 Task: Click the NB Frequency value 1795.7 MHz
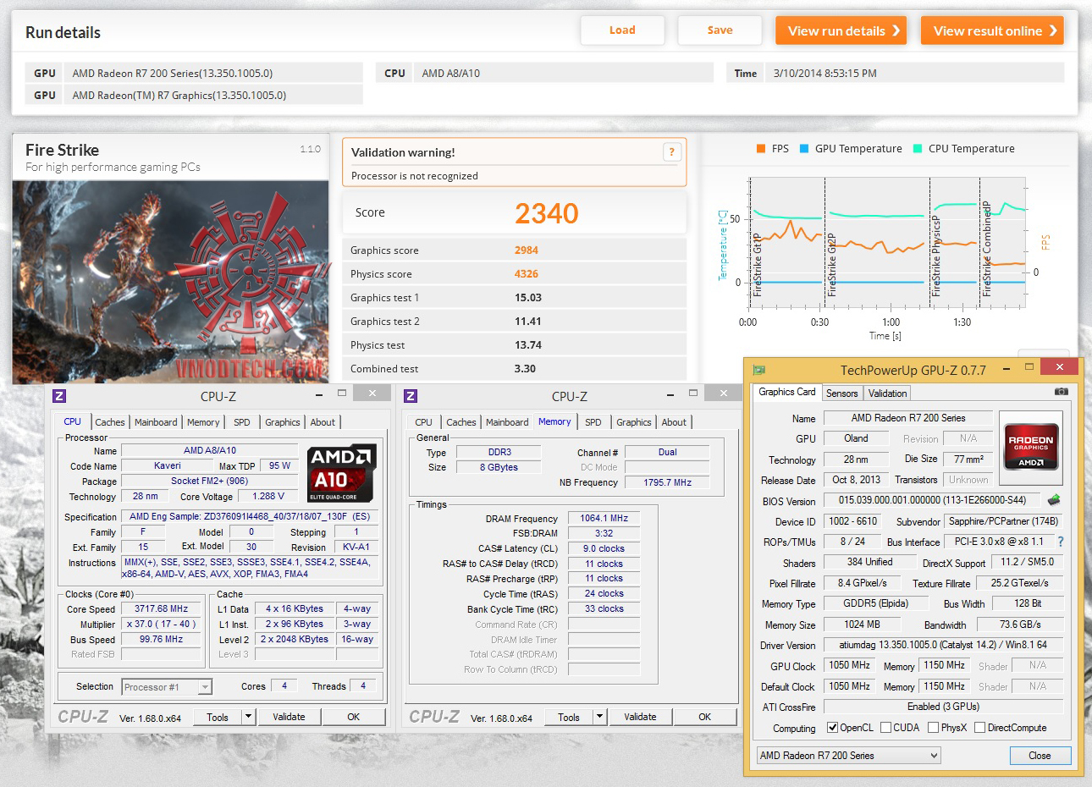[x=667, y=483]
